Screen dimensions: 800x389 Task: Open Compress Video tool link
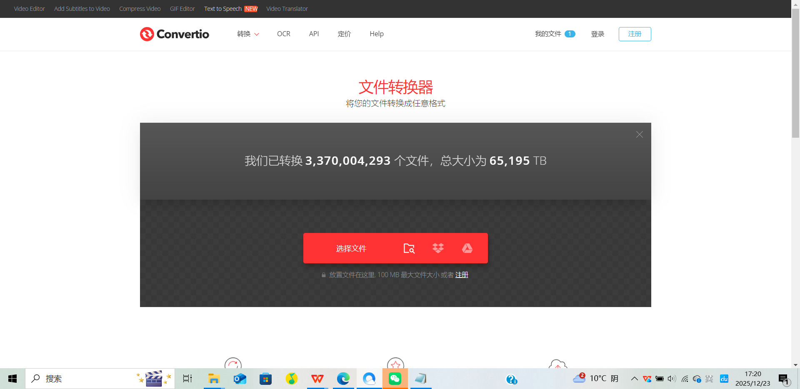click(x=140, y=9)
